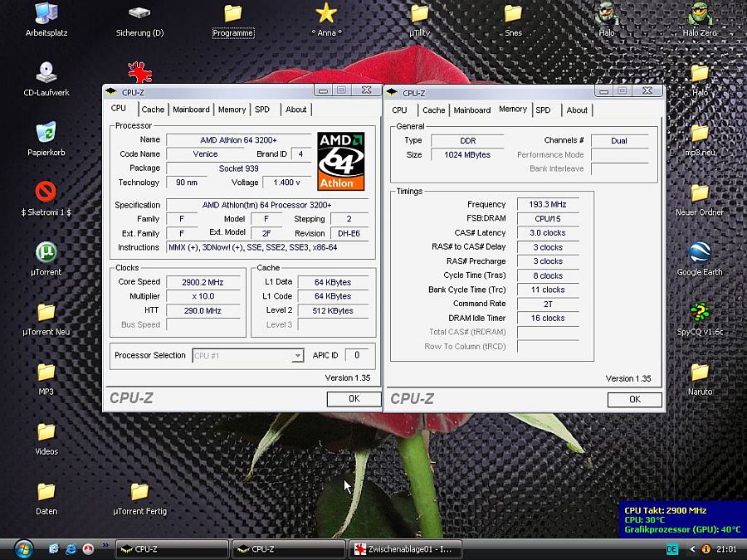Click the Name field AMD Athlon 64 3200+
The height and width of the screenshot is (560, 747).
(x=239, y=140)
